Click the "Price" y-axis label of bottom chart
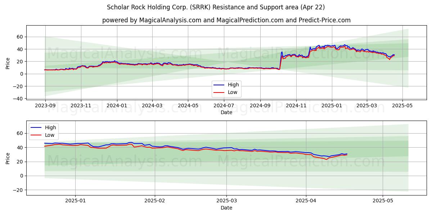Image resolution: width=432 pixels, height=216 pixels. click(x=8, y=158)
